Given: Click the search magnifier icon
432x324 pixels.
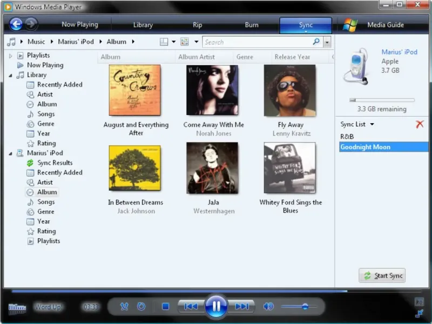Looking at the screenshot, I should pyautogui.click(x=316, y=42).
